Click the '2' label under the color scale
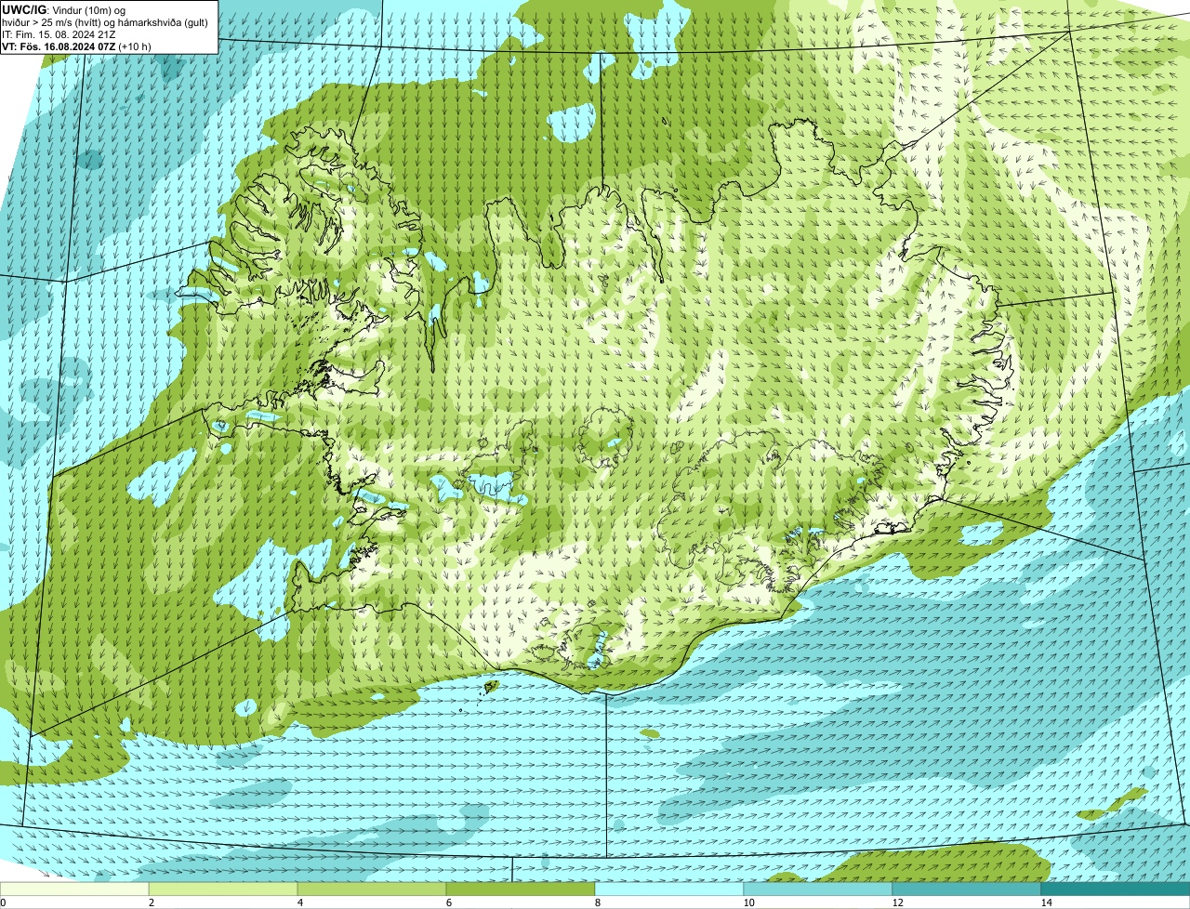1190x909 pixels. pyautogui.click(x=151, y=902)
